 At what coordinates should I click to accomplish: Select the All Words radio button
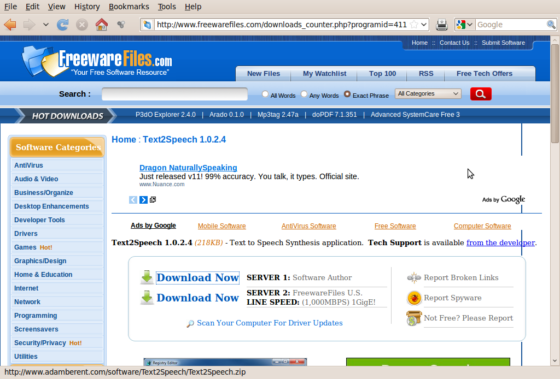(265, 94)
